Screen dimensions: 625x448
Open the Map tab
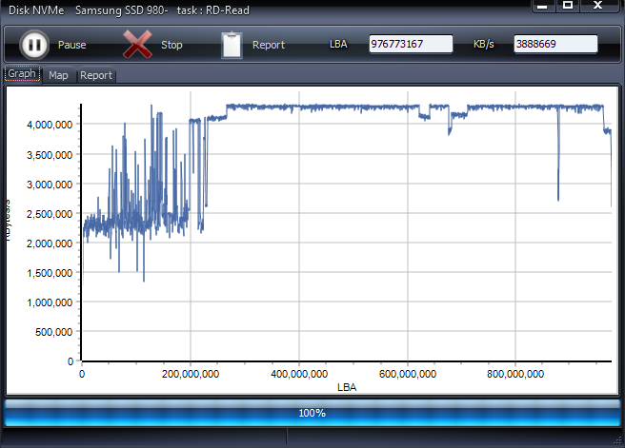click(59, 75)
